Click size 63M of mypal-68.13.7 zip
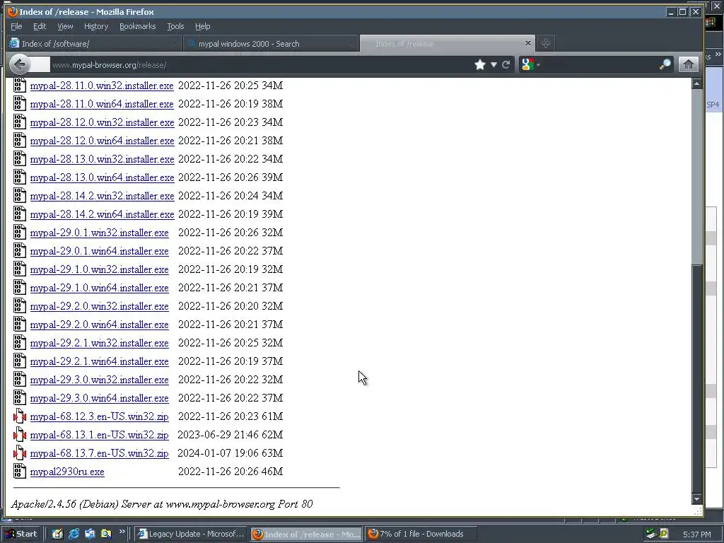The image size is (724, 543). coord(272,453)
